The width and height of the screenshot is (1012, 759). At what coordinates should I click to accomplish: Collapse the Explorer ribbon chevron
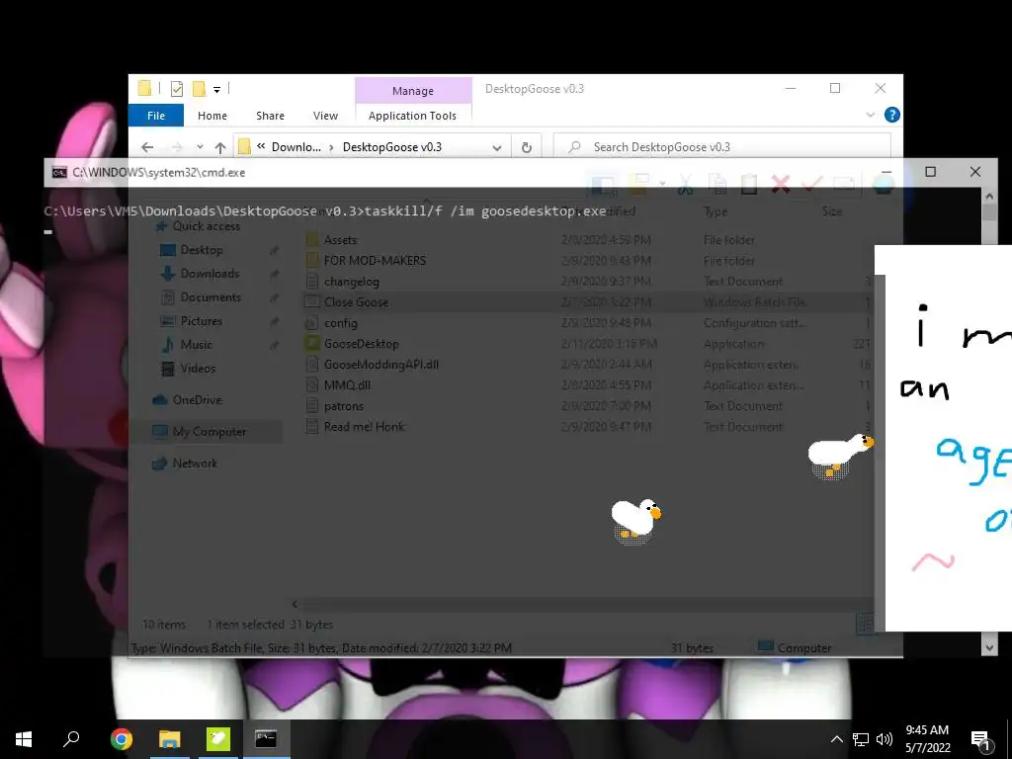click(x=870, y=115)
